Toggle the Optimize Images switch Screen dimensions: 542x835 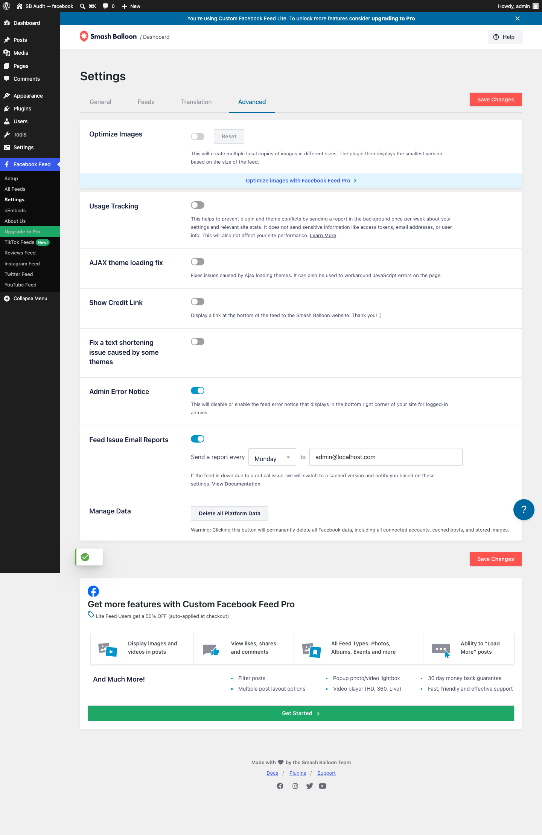pos(198,136)
